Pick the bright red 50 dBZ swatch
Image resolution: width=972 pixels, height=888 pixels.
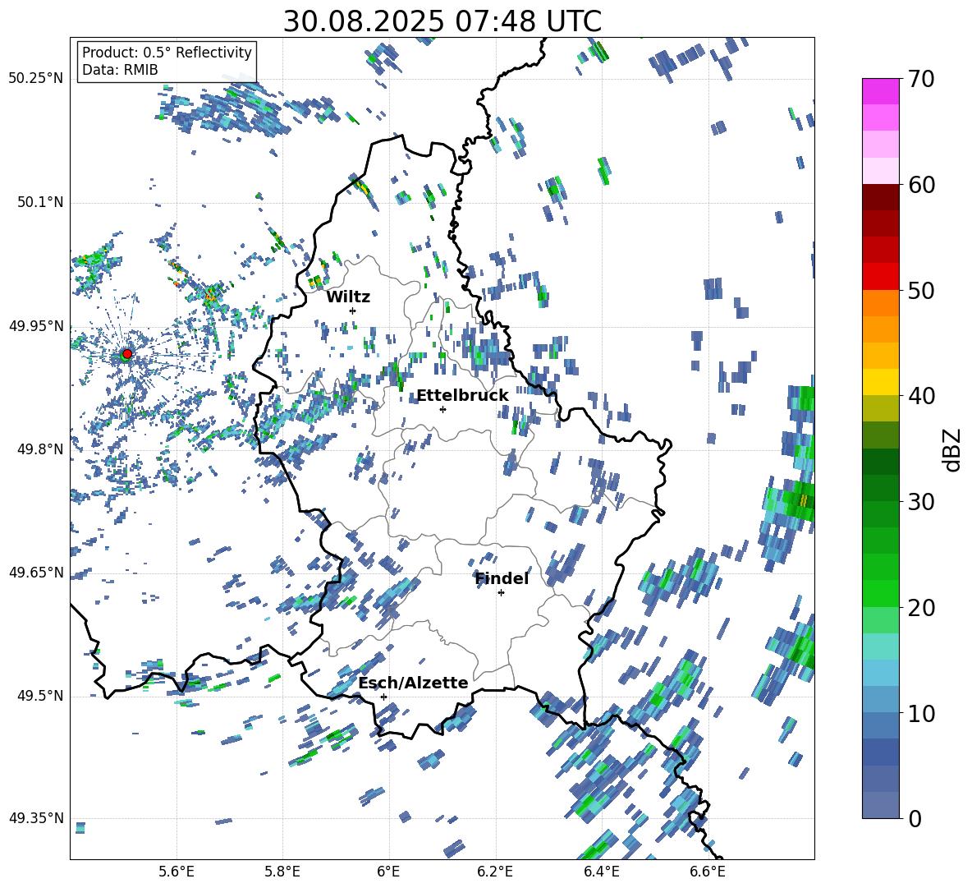click(881, 277)
